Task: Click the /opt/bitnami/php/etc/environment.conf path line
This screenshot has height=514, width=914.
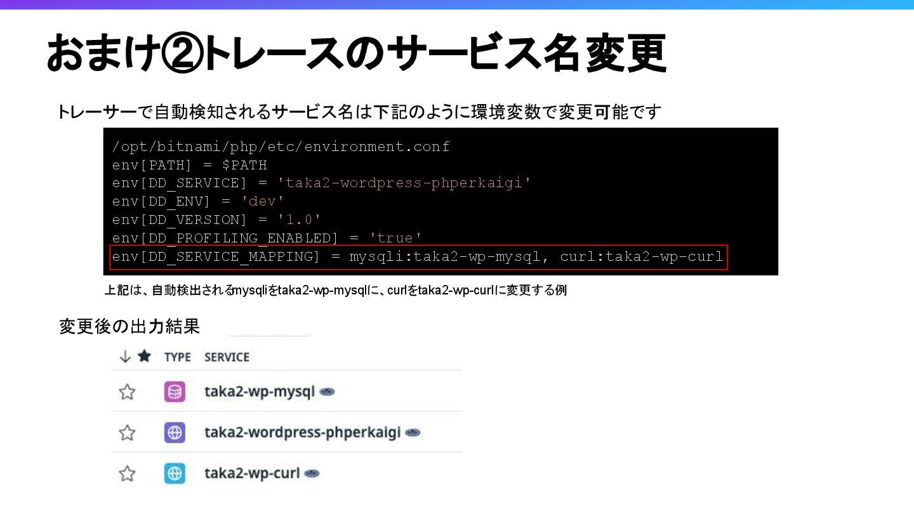Action: pyautogui.click(x=281, y=147)
